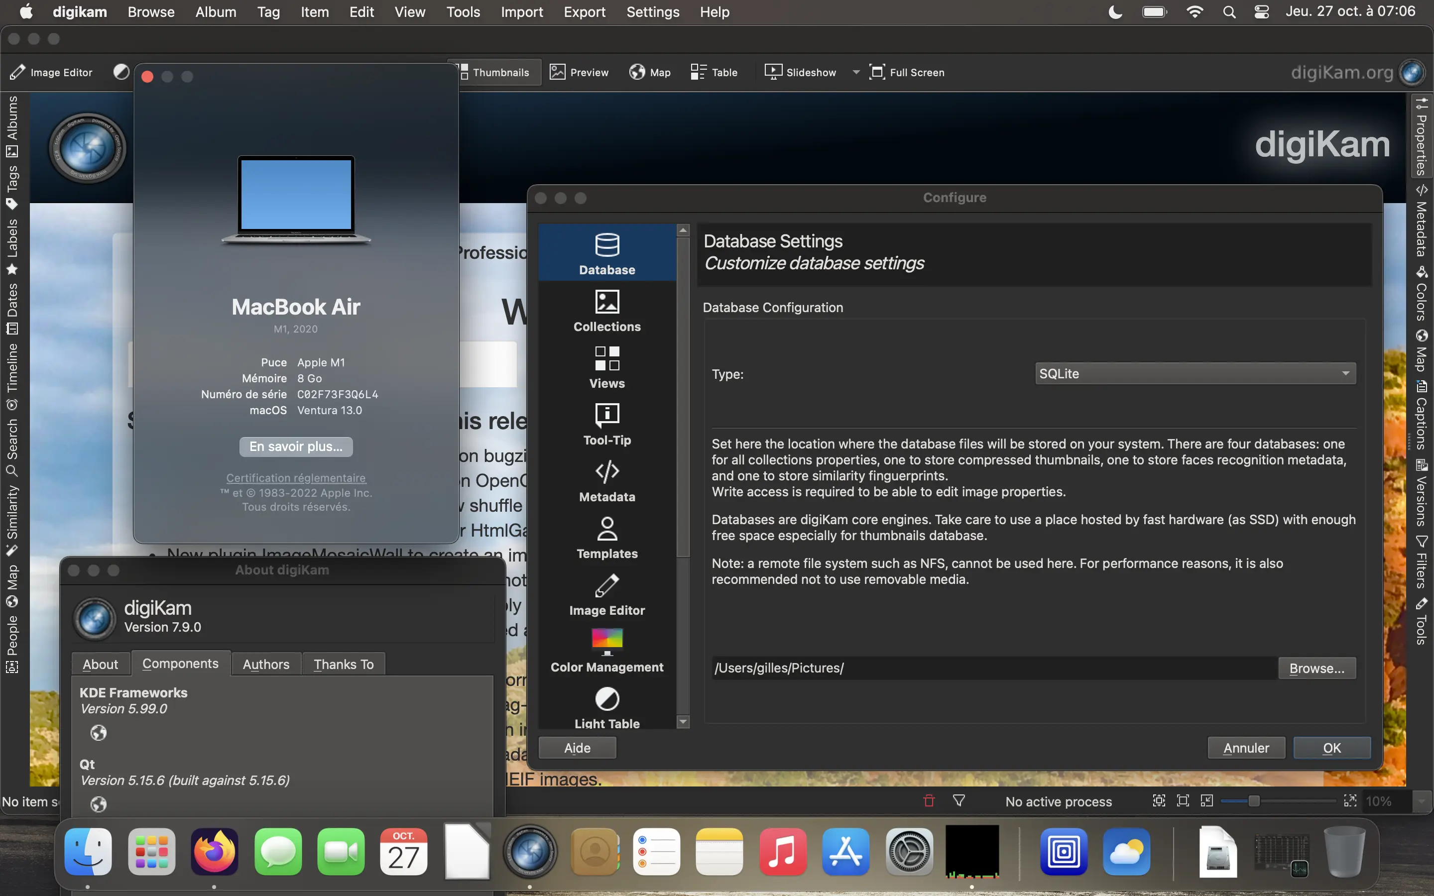The height and width of the screenshot is (896, 1434).
Task: Enable Table view mode
Action: coord(714,72)
